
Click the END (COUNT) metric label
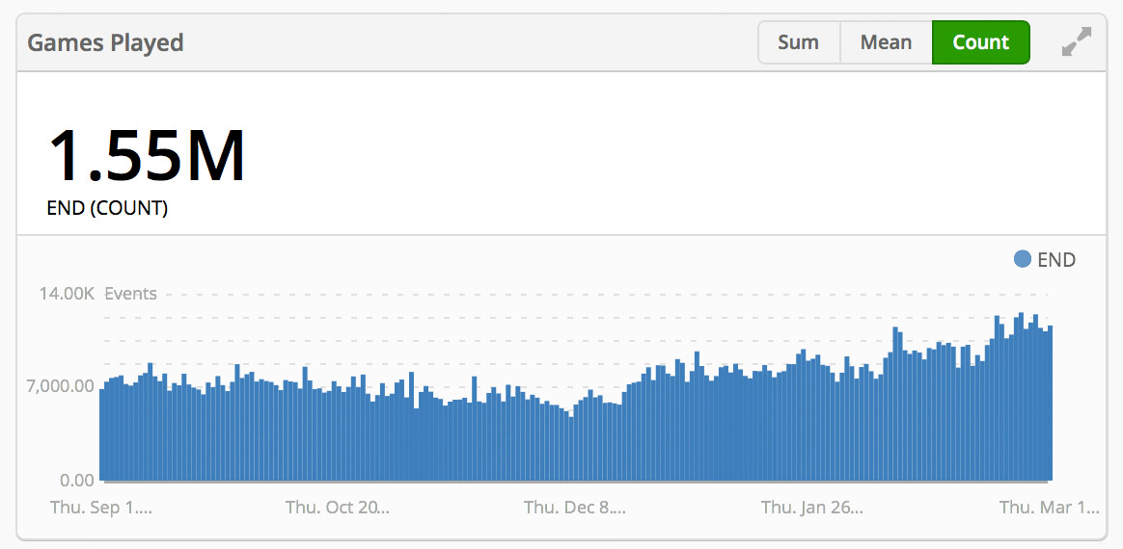coord(107,208)
